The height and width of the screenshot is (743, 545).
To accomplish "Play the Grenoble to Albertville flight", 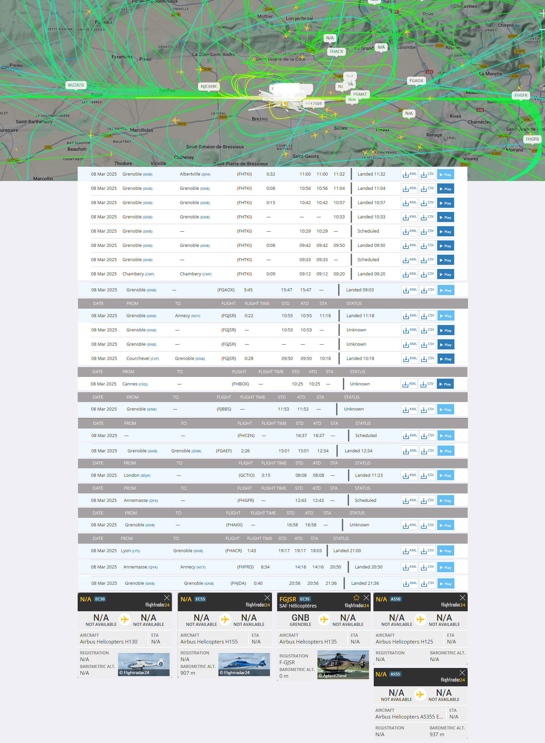I will point(445,175).
